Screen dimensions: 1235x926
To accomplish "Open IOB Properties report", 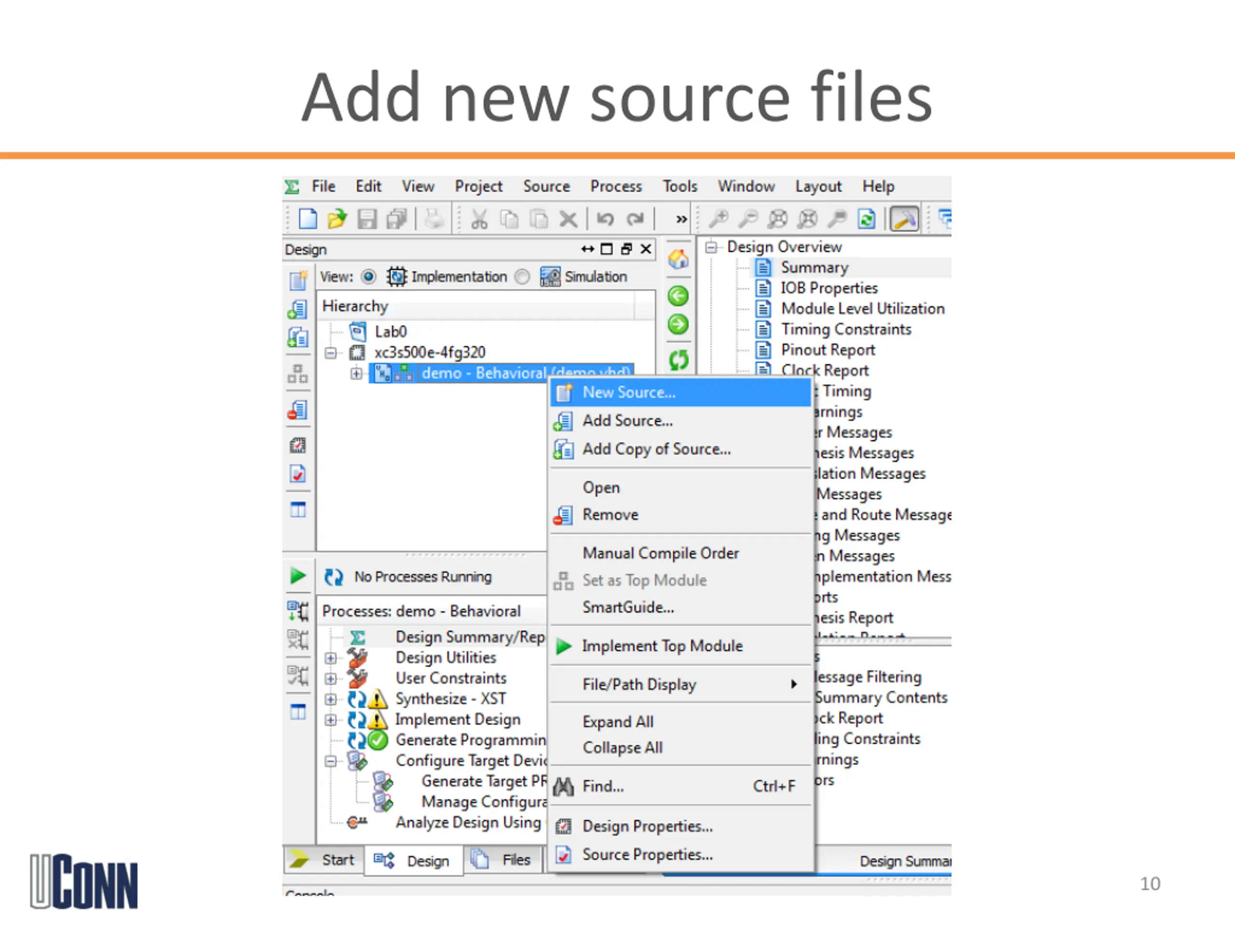I will pyautogui.click(x=829, y=288).
